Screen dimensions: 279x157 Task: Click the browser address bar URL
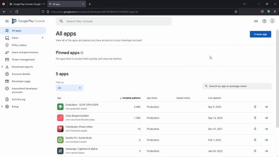(95, 12)
